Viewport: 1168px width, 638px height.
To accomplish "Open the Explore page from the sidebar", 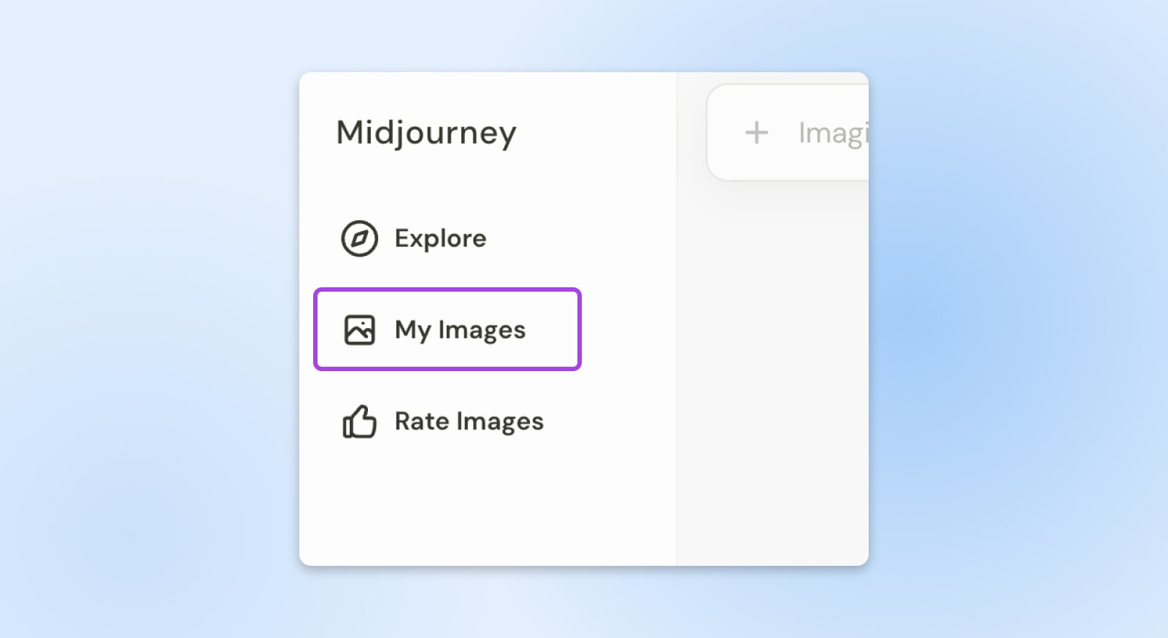I will point(414,238).
